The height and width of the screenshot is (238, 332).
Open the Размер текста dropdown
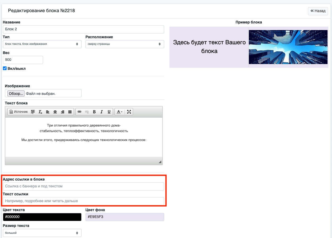point(42,233)
